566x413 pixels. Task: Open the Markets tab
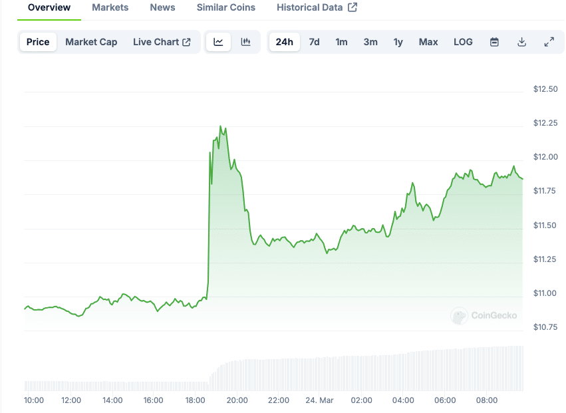(110, 7)
